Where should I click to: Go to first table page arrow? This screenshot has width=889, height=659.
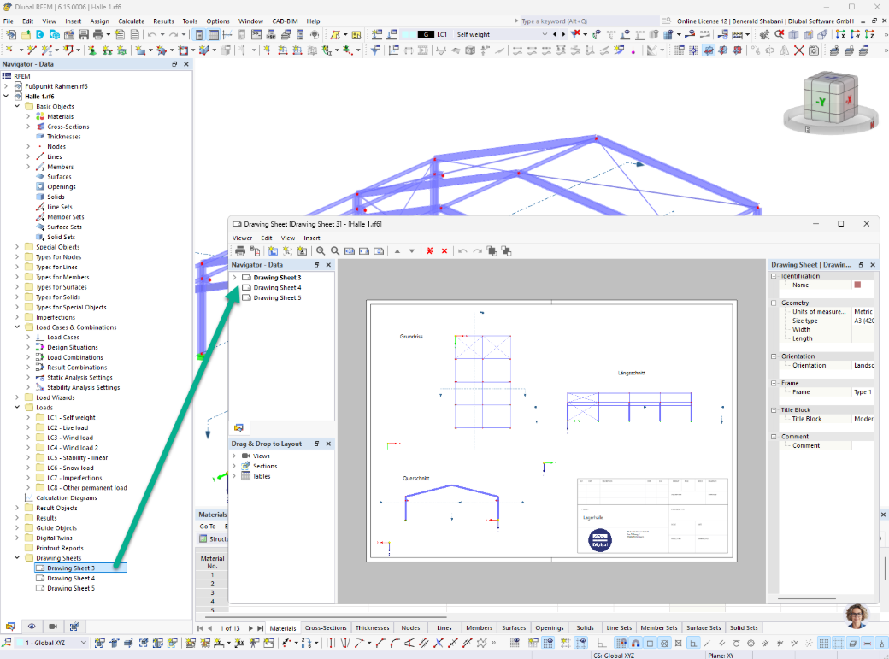click(x=200, y=628)
